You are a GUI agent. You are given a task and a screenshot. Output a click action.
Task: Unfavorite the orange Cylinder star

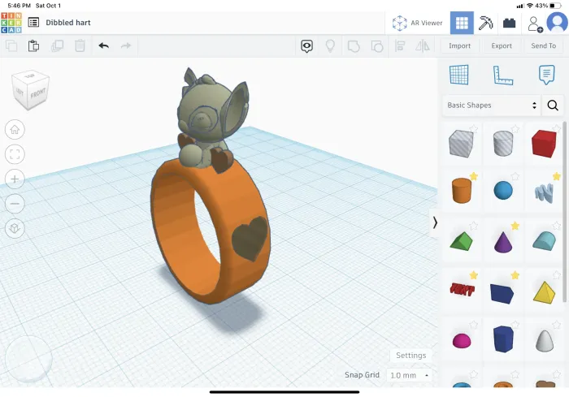tap(474, 176)
